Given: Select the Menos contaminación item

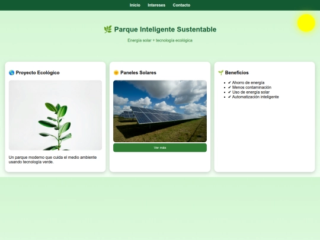Looking at the screenshot, I should [249, 87].
